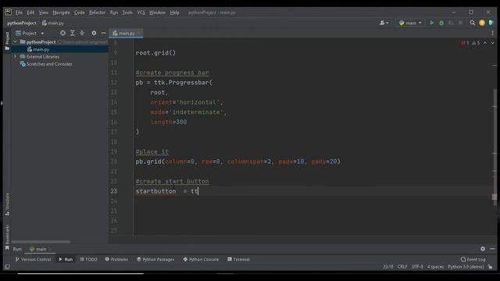The image size is (500, 281).
Task: Select opened file locate target icon
Action: click(x=62, y=33)
